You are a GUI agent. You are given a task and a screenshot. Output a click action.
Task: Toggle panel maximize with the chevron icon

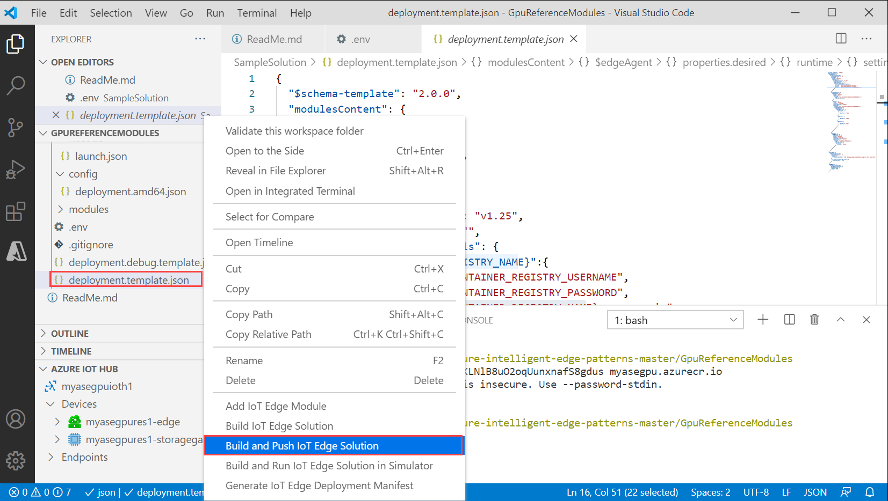coord(840,319)
